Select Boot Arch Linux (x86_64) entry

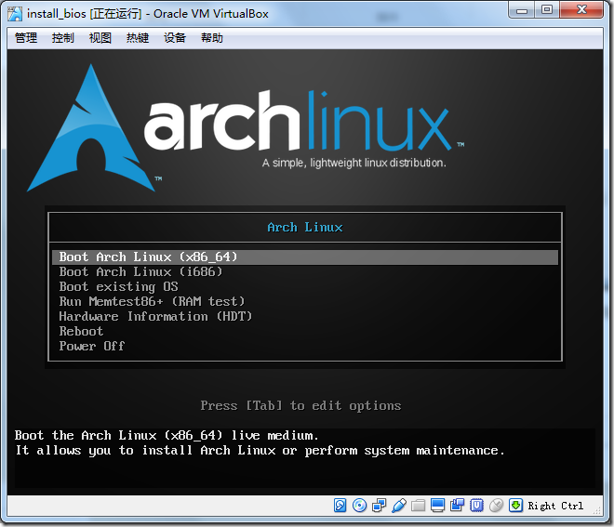[x=305, y=257]
